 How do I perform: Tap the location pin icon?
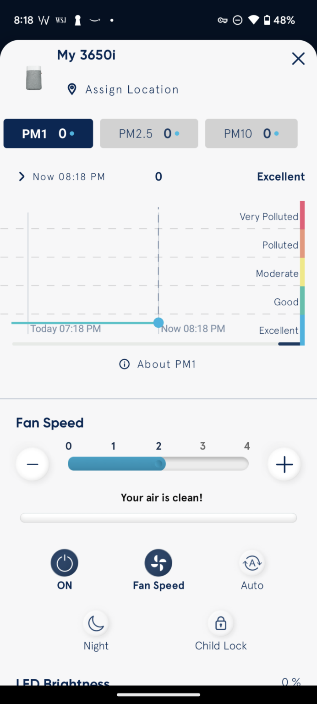pos(72,89)
